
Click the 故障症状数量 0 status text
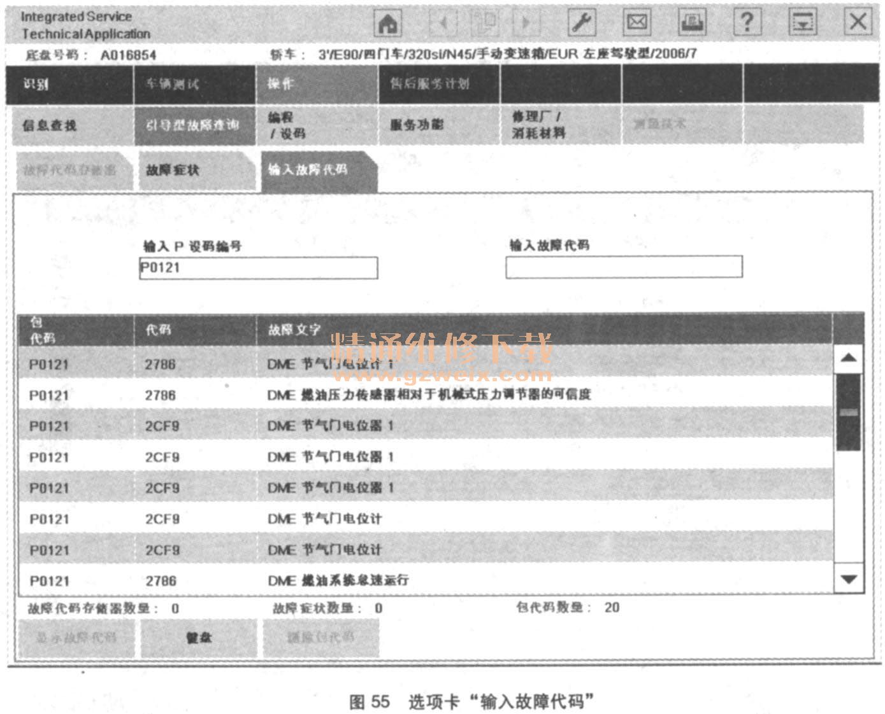click(x=327, y=608)
